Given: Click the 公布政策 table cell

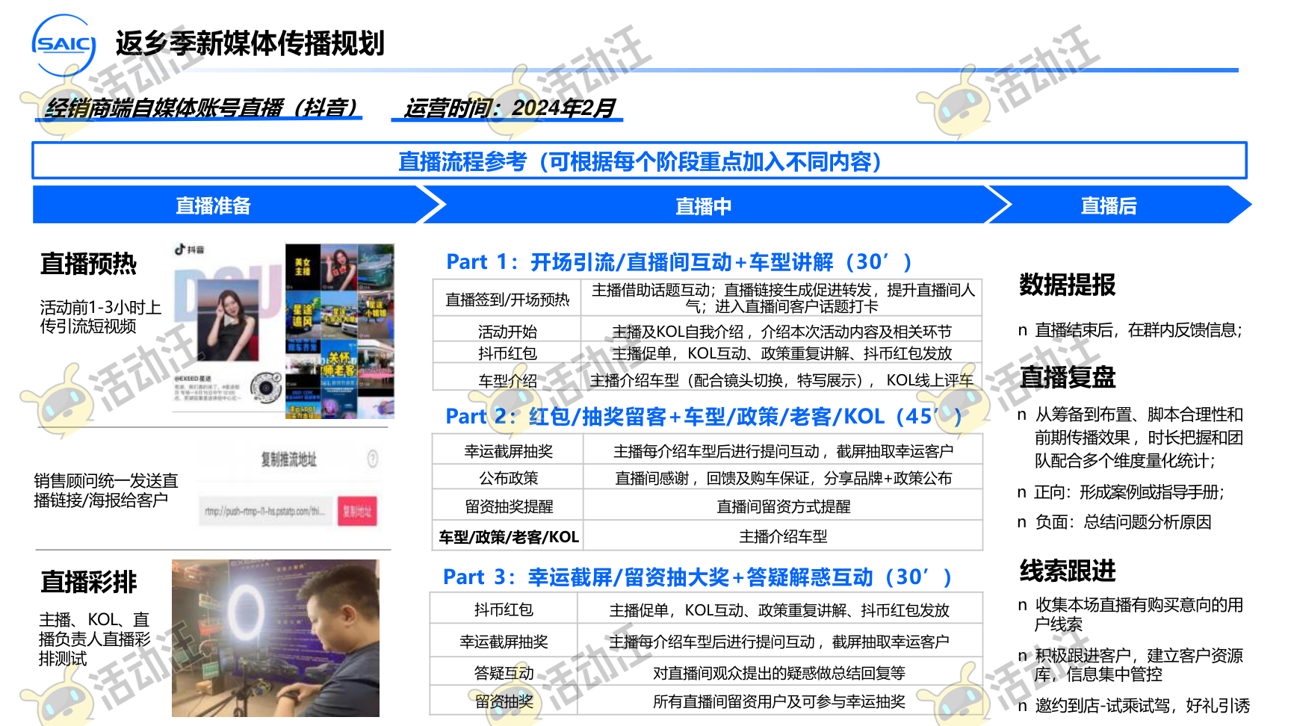Looking at the screenshot, I should [508, 478].
